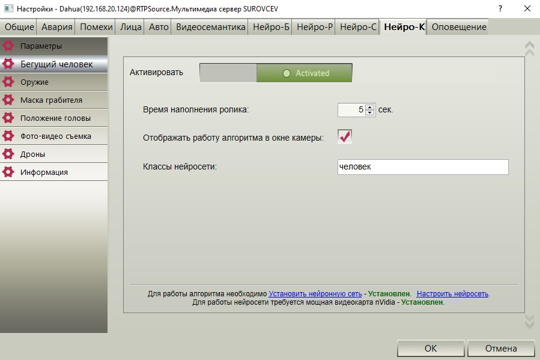Click the Отмена button
Viewport: 540px width, 360px height.
tap(501, 349)
